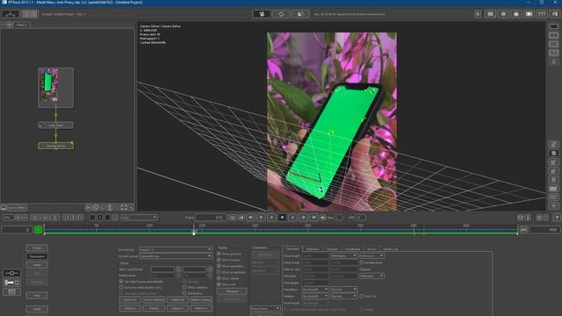This screenshot has width=562, height=316.
Task: Click the Solve Trackers button
Action: [154, 300]
